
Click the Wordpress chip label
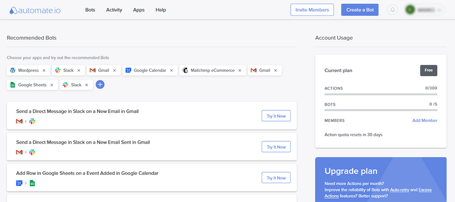click(x=28, y=71)
